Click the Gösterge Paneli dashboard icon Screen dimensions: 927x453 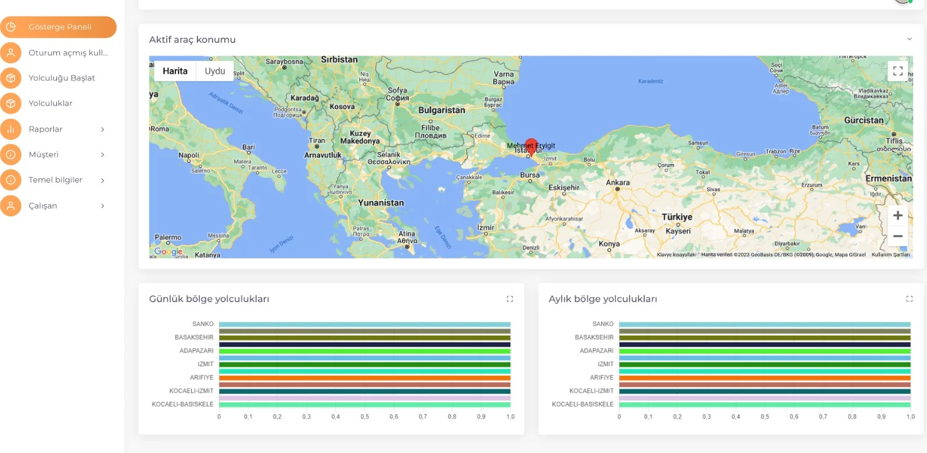coord(10,27)
